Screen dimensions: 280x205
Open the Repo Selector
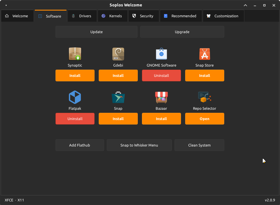click(205, 119)
